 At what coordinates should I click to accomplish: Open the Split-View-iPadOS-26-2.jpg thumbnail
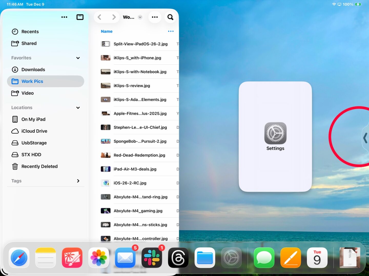pos(105,44)
